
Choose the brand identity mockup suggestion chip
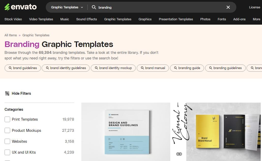(113, 68)
